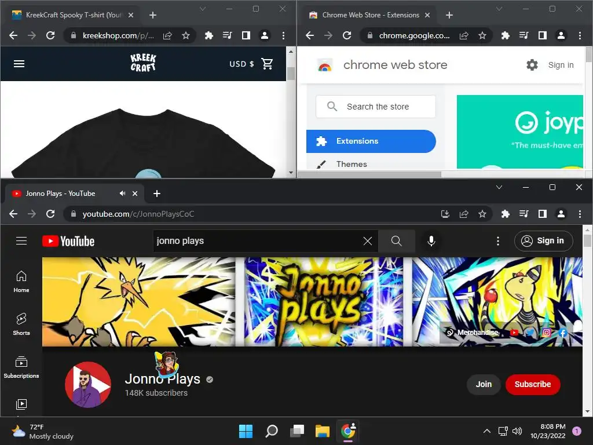
Task: Subscribe to Jonno Plays
Action: coord(533,385)
